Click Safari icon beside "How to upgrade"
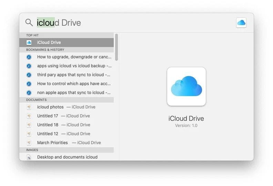Viewport: 273px width, 186px height. click(29, 57)
